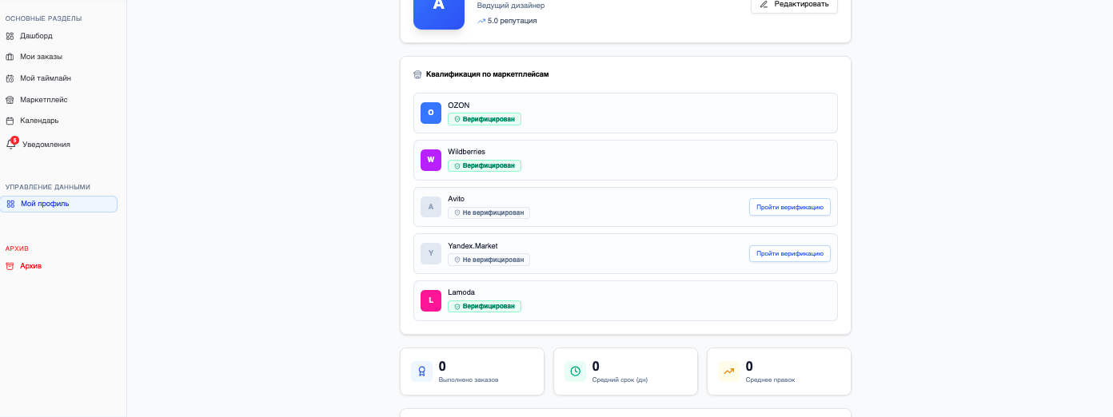Click the Среднее правок label

(x=771, y=380)
